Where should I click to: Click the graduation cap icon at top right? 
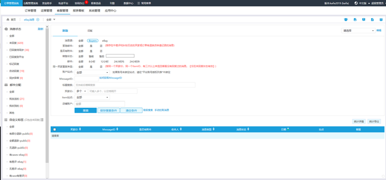pyautogui.click(x=345, y=20)
